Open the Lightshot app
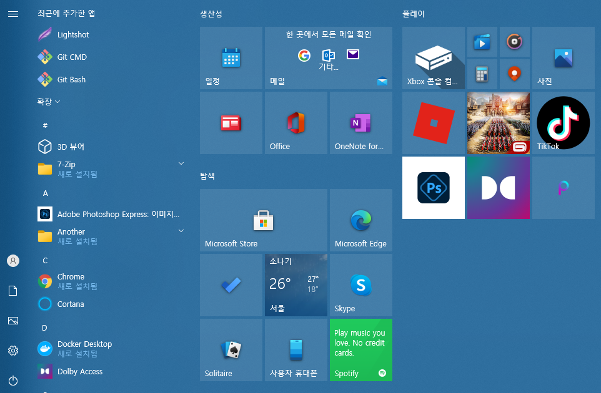The height and width of the screenshot is (393, 601). coord(111,34)
